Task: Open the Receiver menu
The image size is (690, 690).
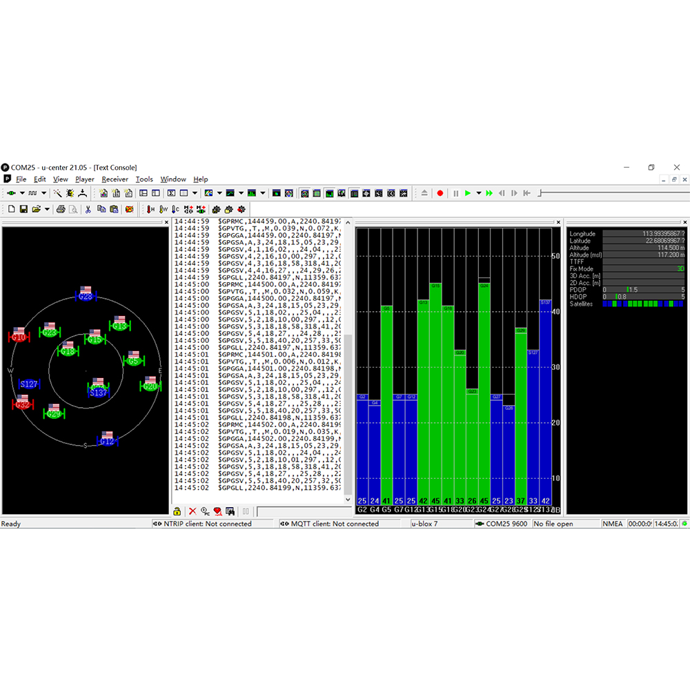Action: pos(115,179)
